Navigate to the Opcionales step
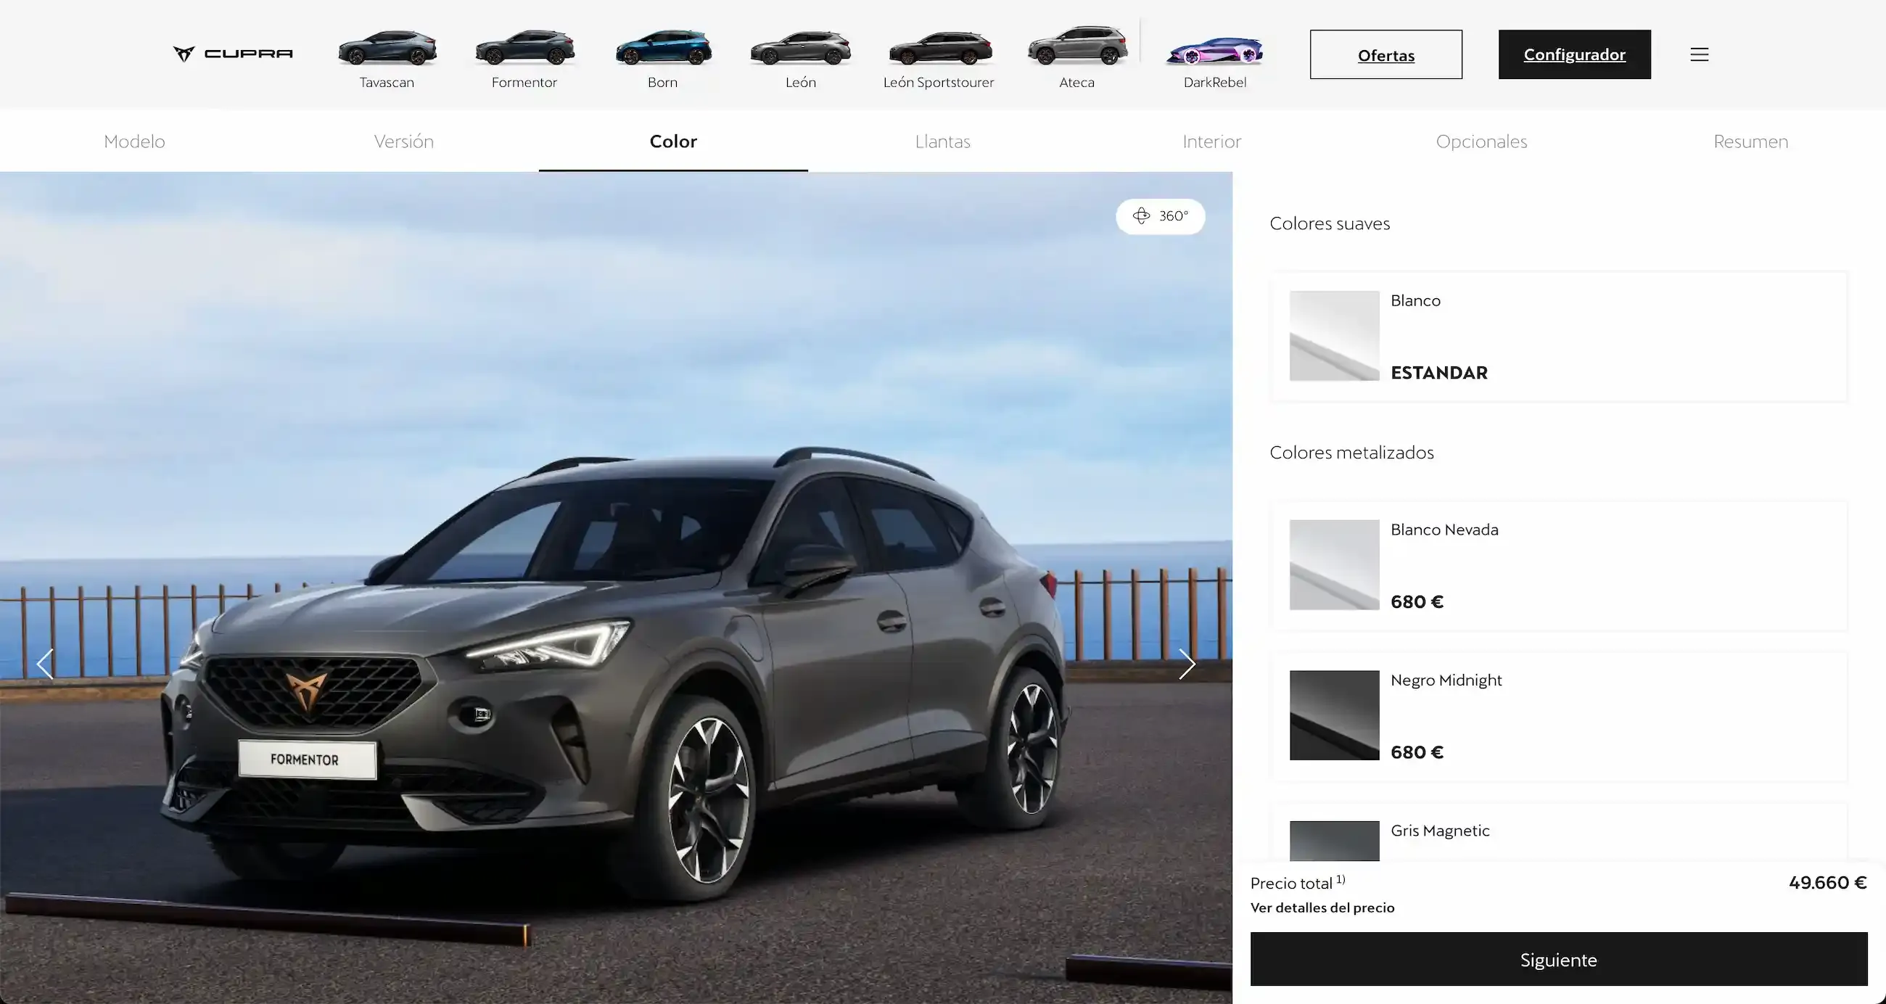Viewport: 1886px width, 1004px height. pos(1481,140)
